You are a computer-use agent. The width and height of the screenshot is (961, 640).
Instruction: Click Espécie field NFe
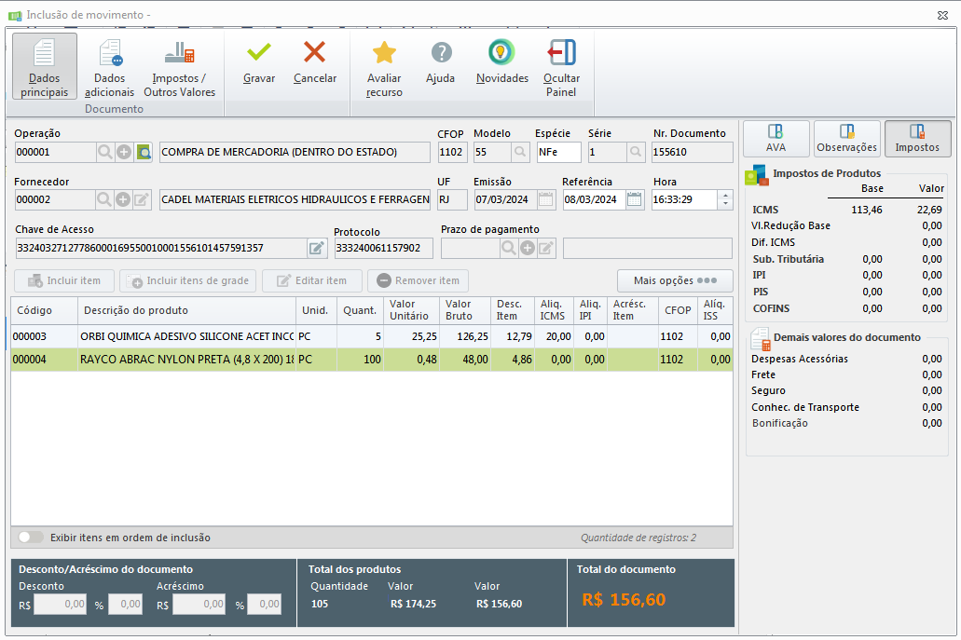tap(558, 152)
